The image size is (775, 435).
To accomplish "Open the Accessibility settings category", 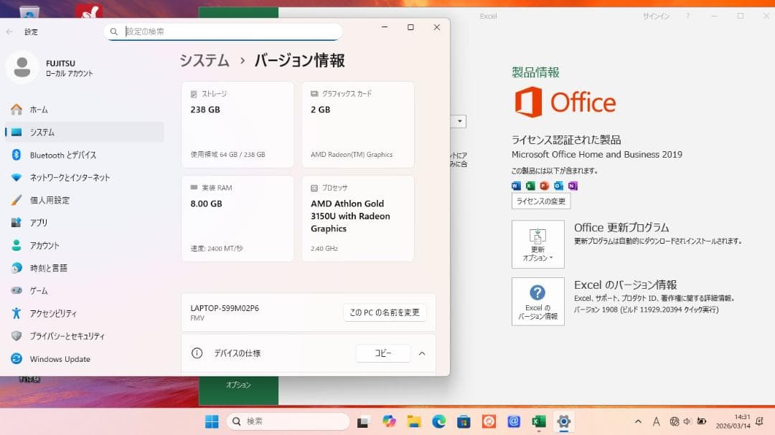I will pos(84,314).
